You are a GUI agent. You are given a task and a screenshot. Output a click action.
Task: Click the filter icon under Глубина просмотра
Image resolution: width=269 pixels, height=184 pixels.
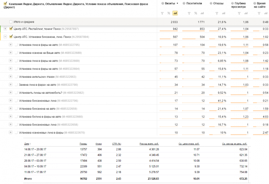240,13
